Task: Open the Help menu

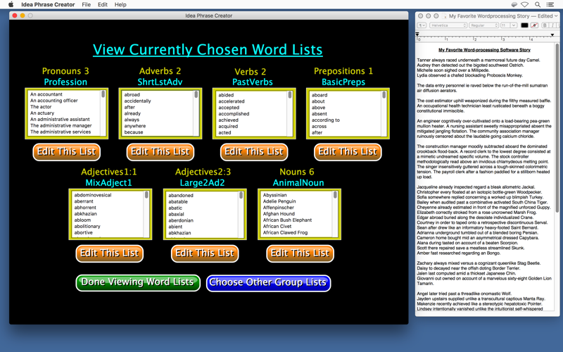Action: [120, 4]
